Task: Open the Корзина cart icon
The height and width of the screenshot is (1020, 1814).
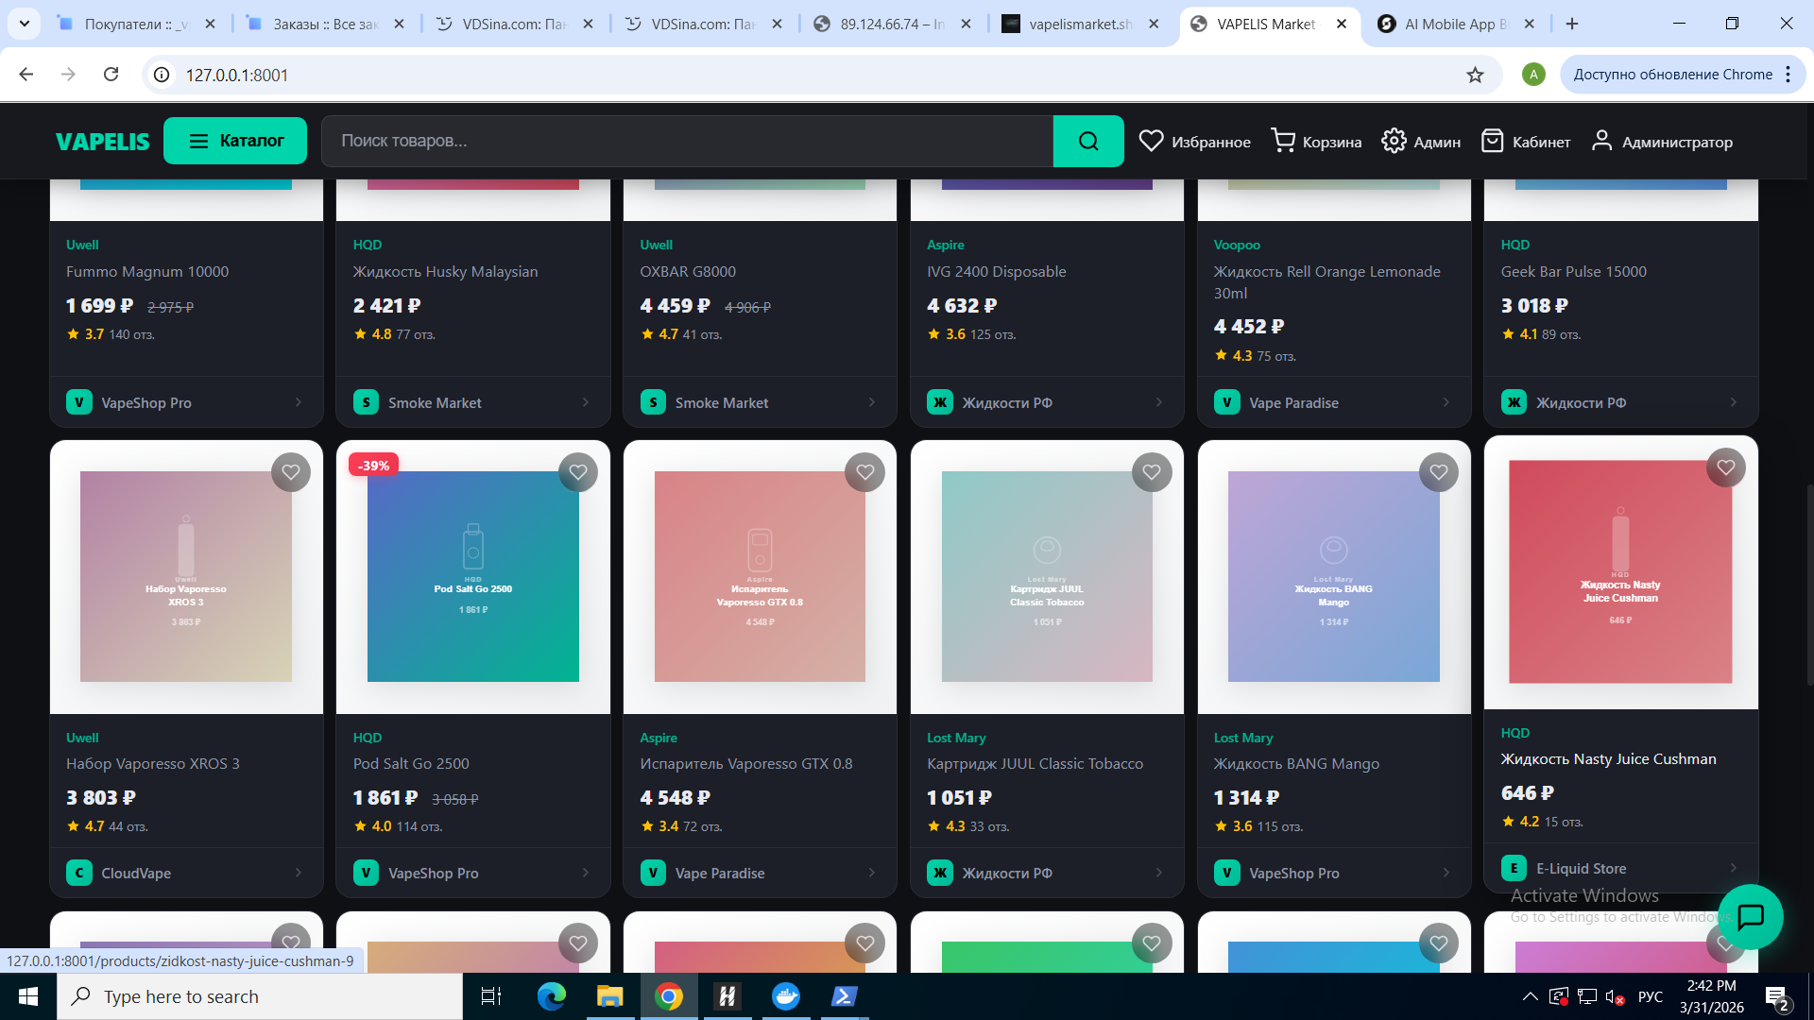Action: 1283,141
